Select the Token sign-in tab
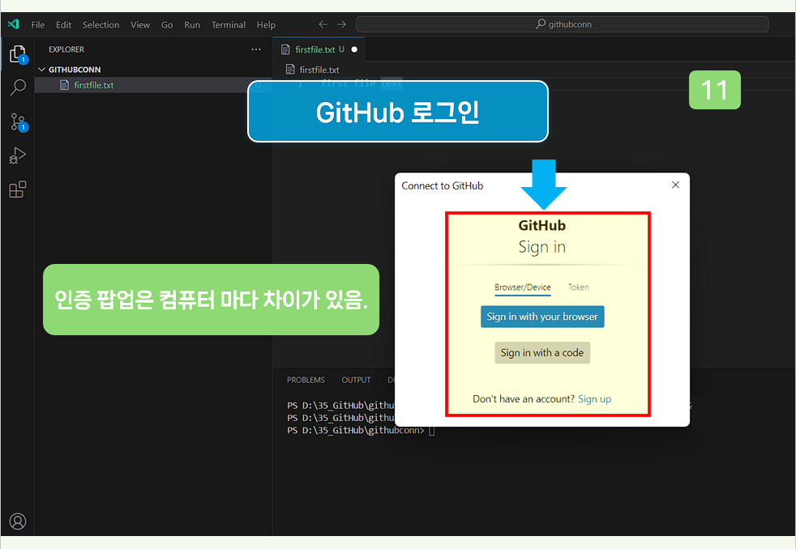Screen dimensions: 796x549 578,287
